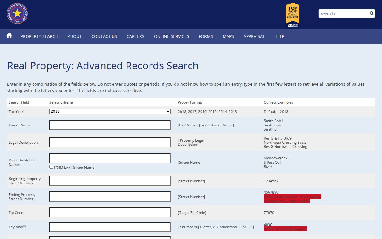Click the 'Default = 2018' text
Screen dimensions: 382x239
(x=276, y=112)
